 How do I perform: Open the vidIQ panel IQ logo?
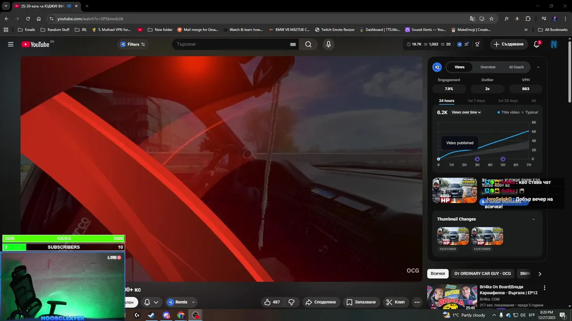437,67
